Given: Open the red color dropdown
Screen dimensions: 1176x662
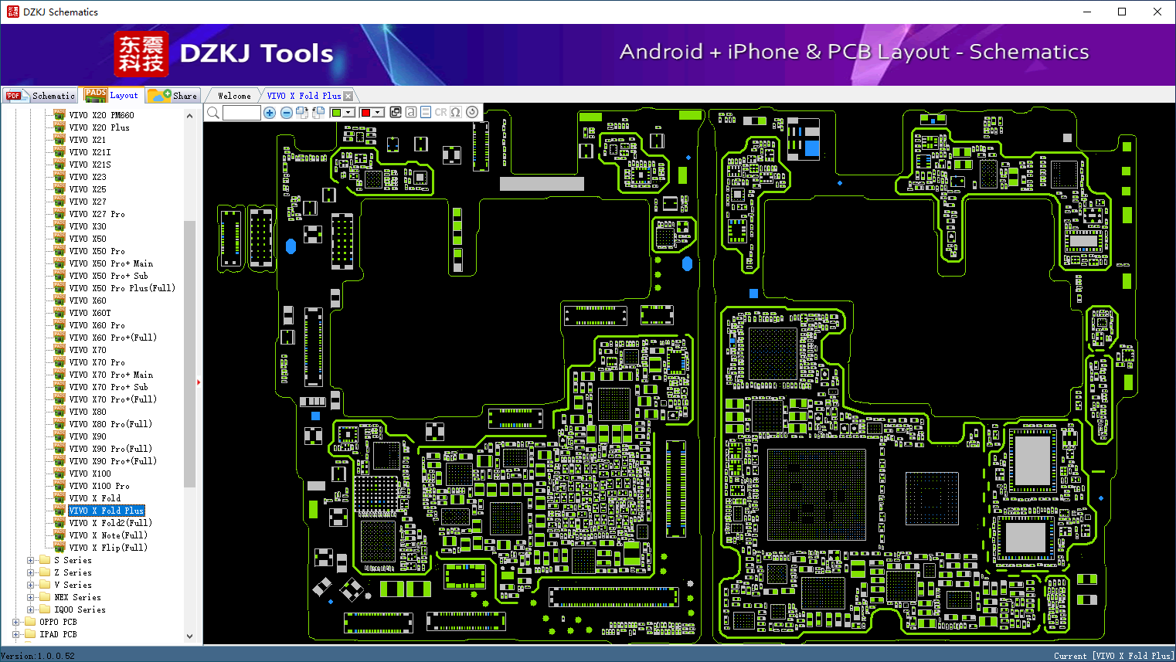Looking at the screenshot, I should (378, 113).
